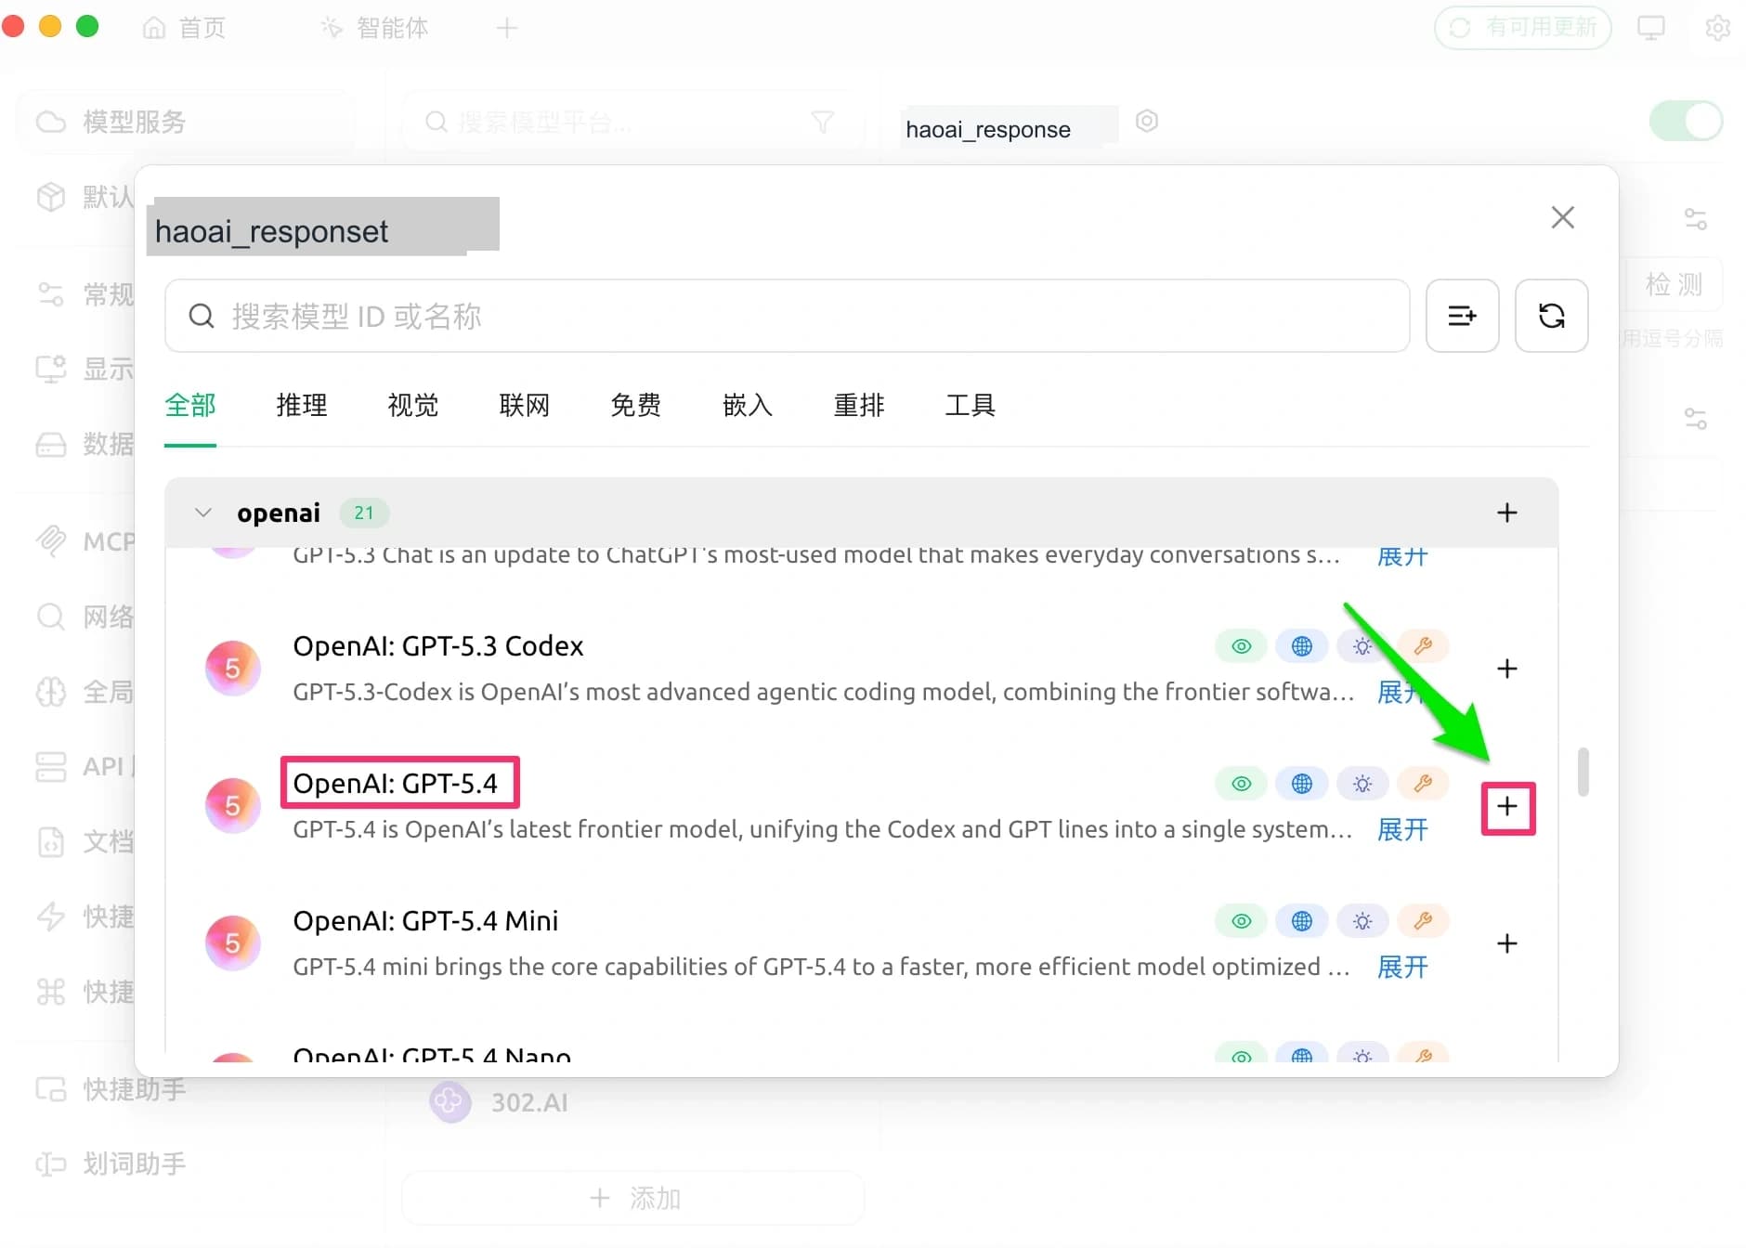
Task: Open the settings gear in title bar
Action: pyautogui.click(x=1717, y=28)
